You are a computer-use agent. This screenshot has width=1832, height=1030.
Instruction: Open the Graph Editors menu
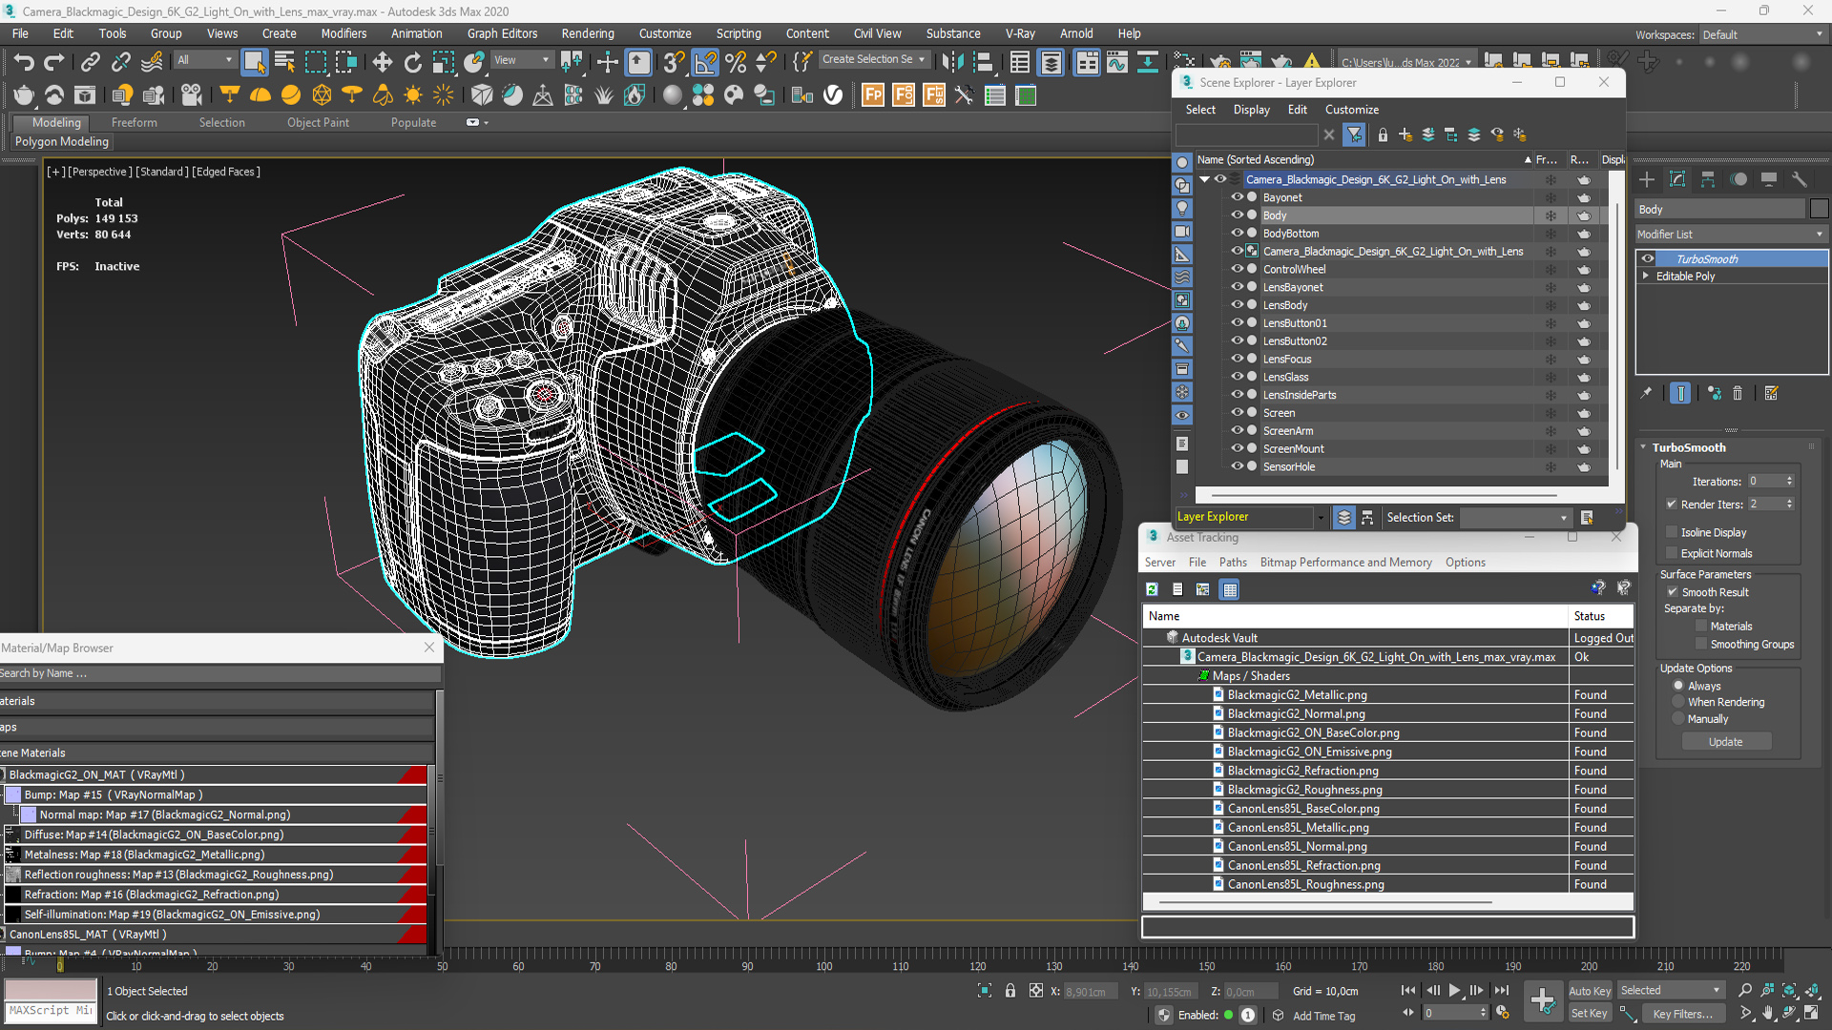[503, 33]
